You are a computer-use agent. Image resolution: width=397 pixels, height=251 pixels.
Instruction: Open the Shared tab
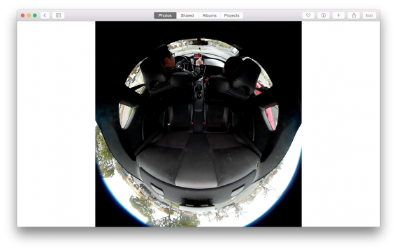[187, 15]
